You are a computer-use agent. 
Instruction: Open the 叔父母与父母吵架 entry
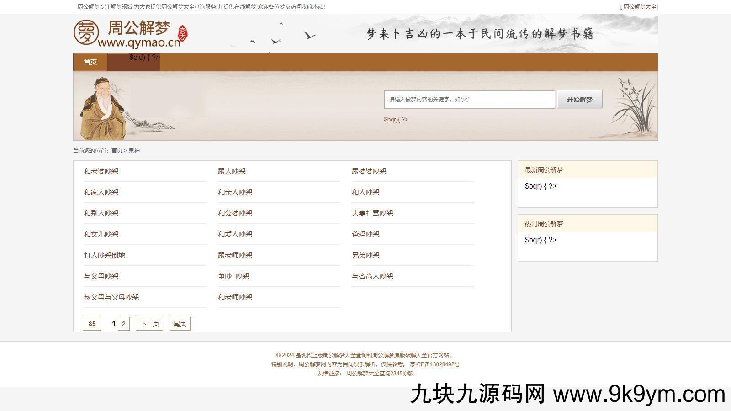(x=111, y=297)
